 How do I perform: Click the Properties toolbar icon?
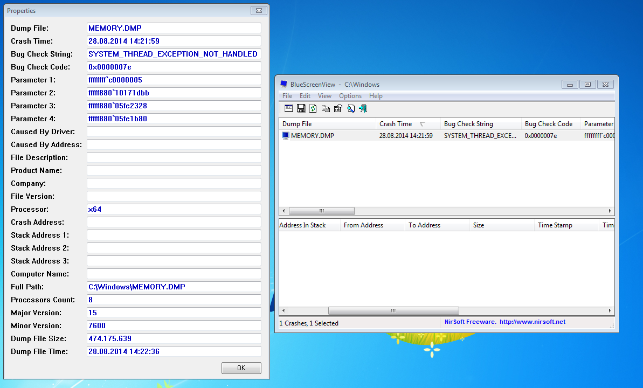(338, 108)
